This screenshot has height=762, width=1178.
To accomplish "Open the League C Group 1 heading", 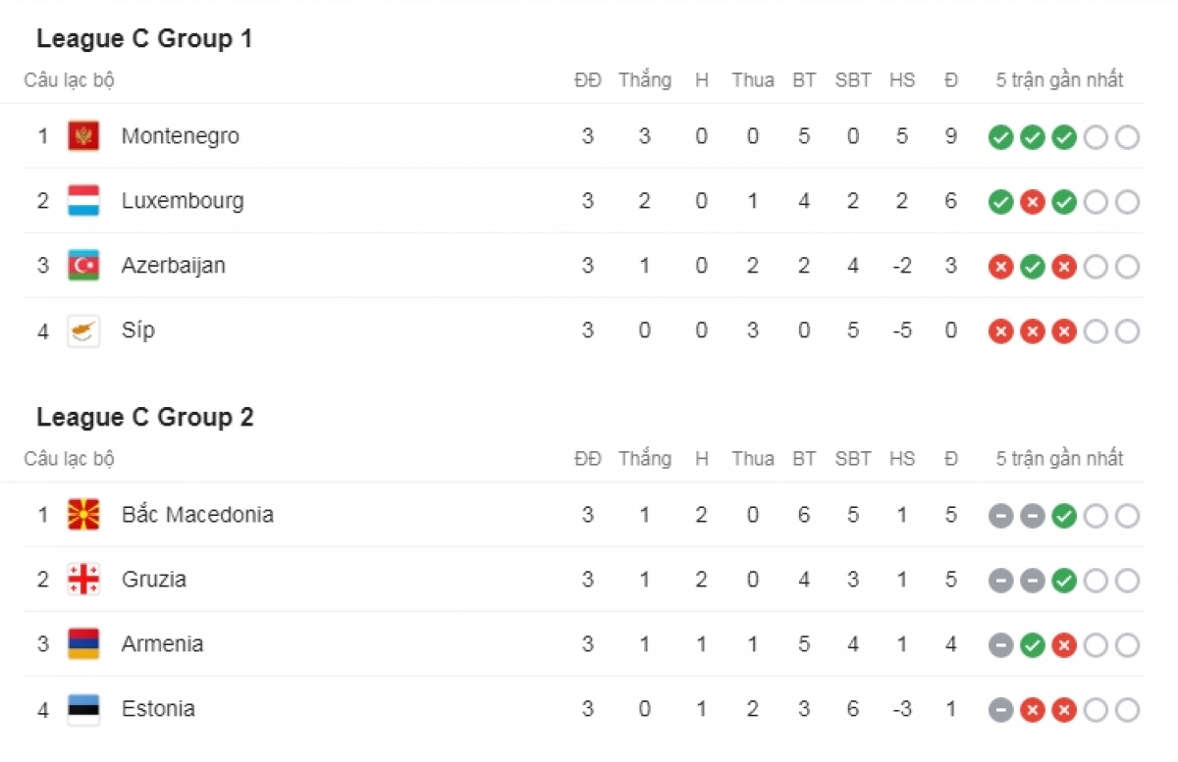I will tap(144, 39).
